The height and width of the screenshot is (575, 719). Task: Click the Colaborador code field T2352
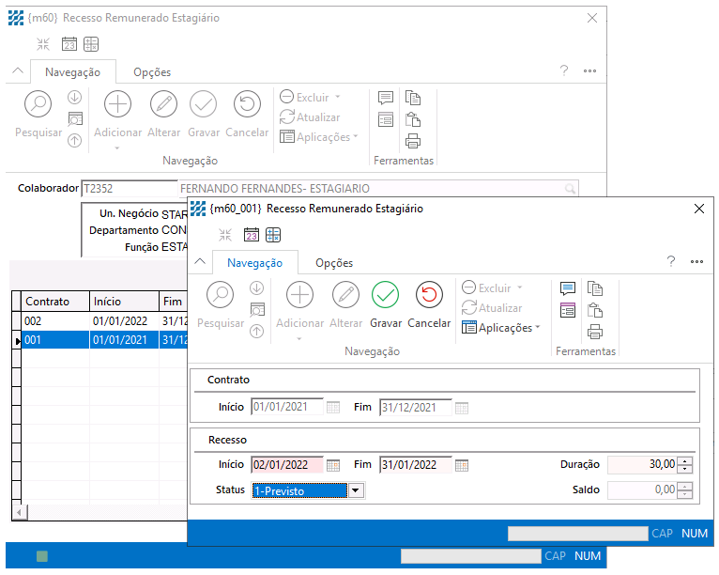(129, 189)
